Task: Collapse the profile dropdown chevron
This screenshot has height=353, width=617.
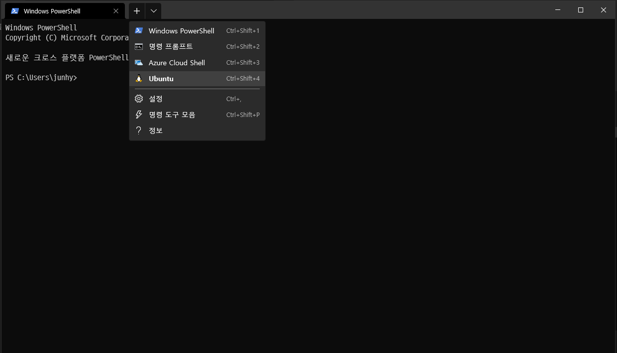Action: 153,11
